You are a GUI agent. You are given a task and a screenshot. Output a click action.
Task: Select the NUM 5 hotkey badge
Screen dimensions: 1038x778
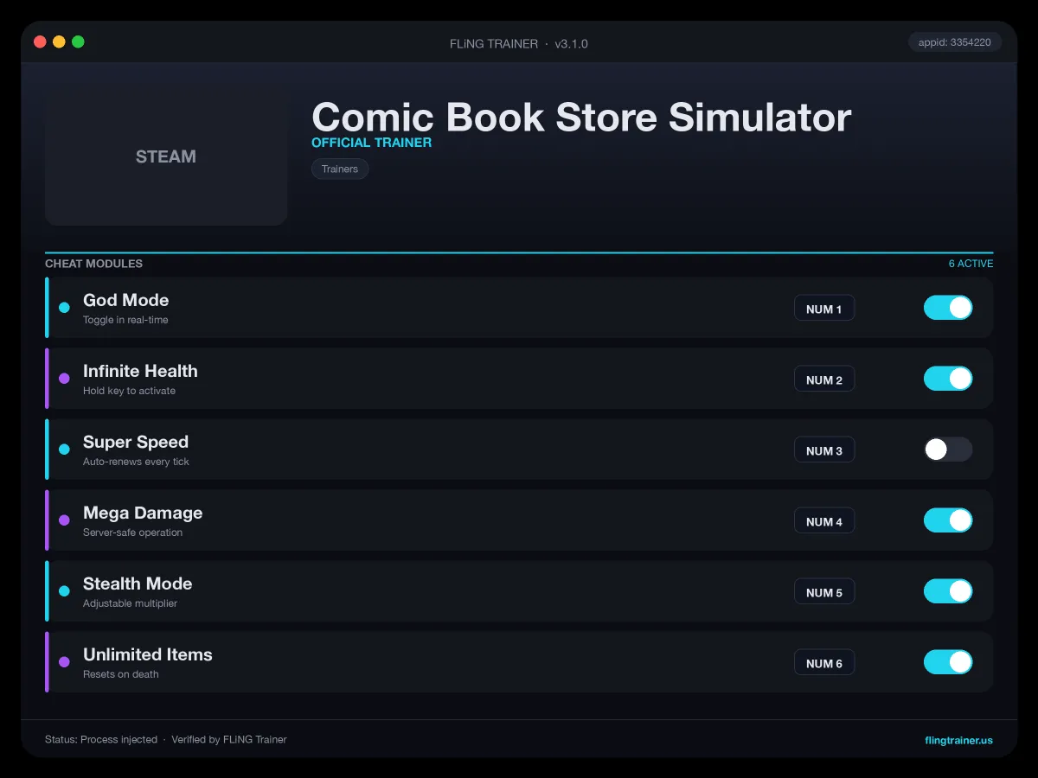coord(824,592)
